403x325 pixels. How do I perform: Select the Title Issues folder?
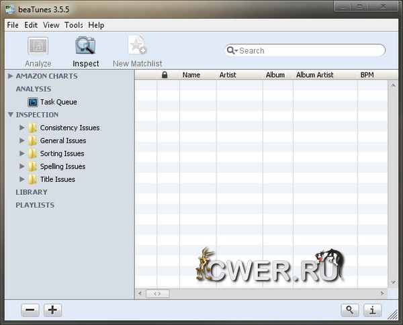pos(57,179)
